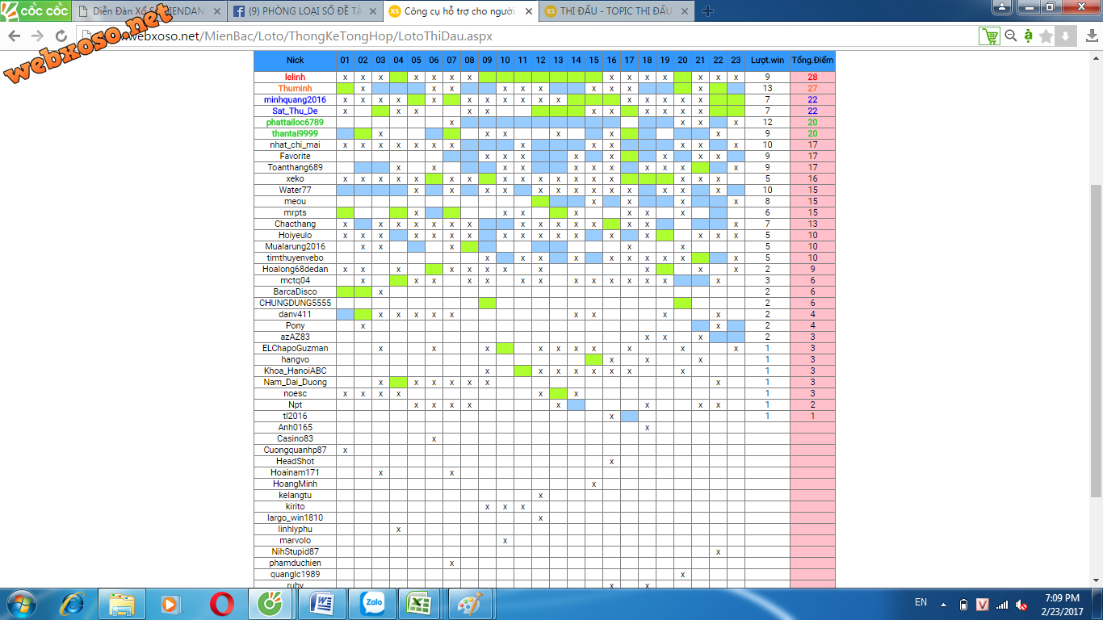Bookmark this page with the star icon

(1046, 36)
